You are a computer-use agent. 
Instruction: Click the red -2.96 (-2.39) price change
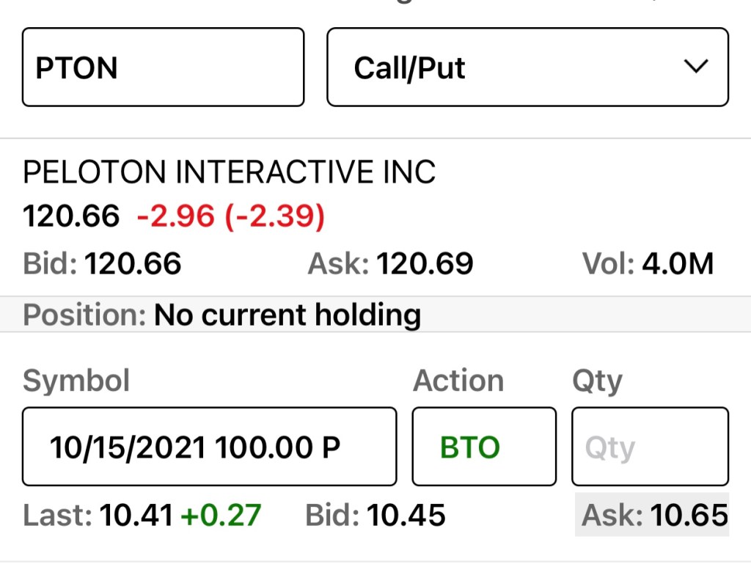pyautogui.click(x=230, y=216)
